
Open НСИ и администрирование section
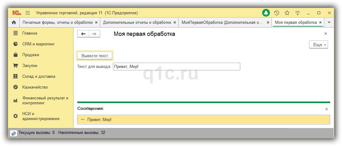[x=41, y=116]
